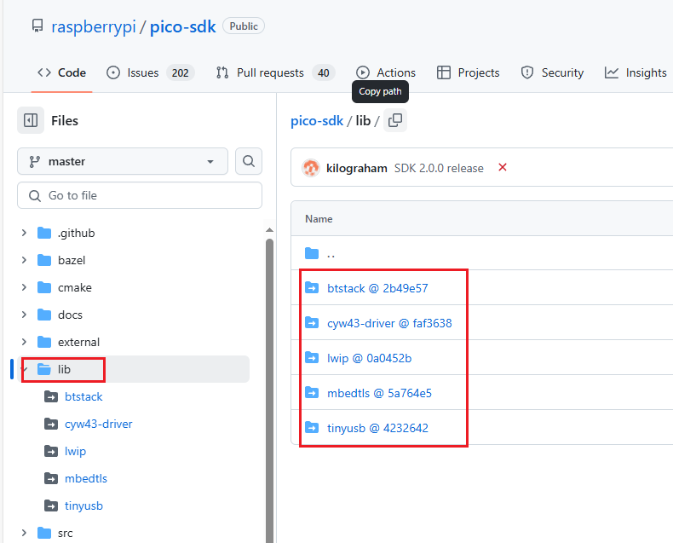Open the SDK 2.0.0 release commit
Screen dimensions: 673x543
point(439,168)
